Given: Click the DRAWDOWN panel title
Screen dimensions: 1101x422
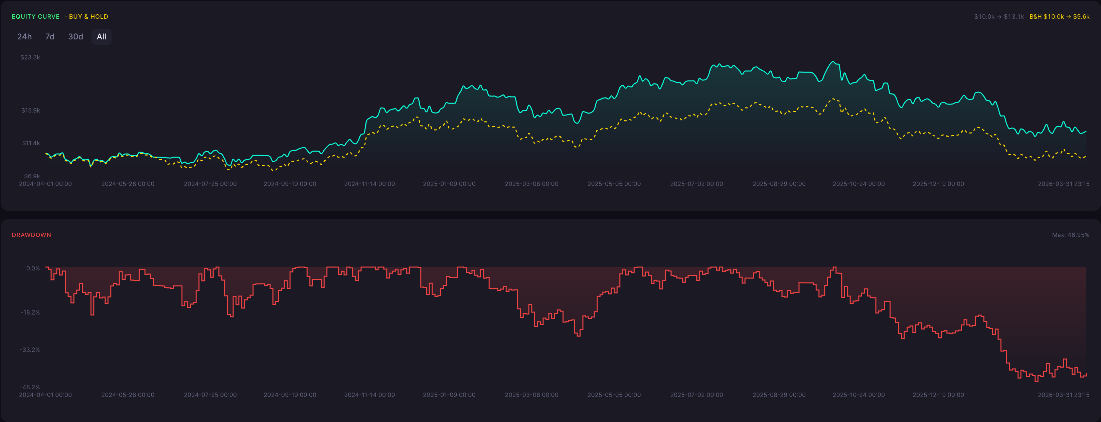Looking at the screenshot, I should coord(32,235).
